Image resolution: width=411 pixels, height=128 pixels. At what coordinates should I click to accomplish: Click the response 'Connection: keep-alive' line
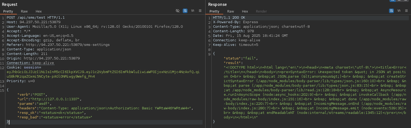(x=237, y=40)
